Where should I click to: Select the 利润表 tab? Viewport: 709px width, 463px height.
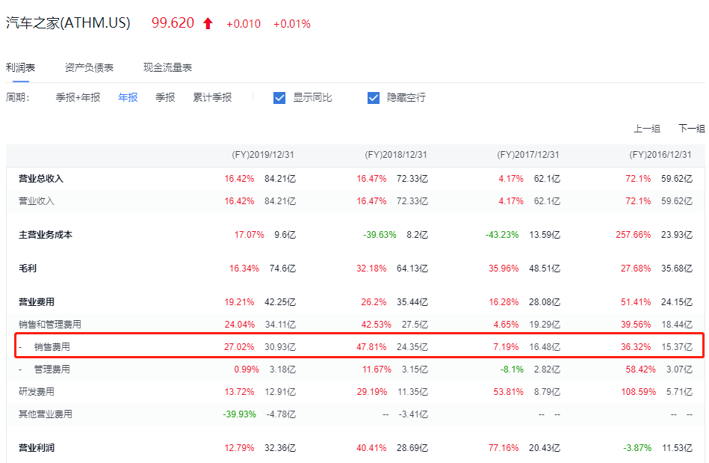point(21,67)
